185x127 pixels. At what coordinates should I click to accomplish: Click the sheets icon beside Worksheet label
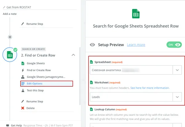(92, 82)
